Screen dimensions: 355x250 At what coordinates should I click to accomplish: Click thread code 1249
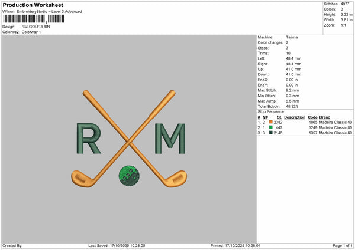point(313,128)
